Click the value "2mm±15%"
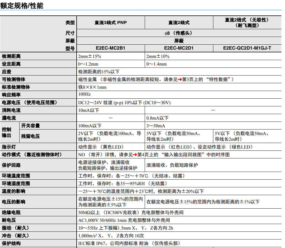The image size is (285, 248). click(x=90, y=56)
